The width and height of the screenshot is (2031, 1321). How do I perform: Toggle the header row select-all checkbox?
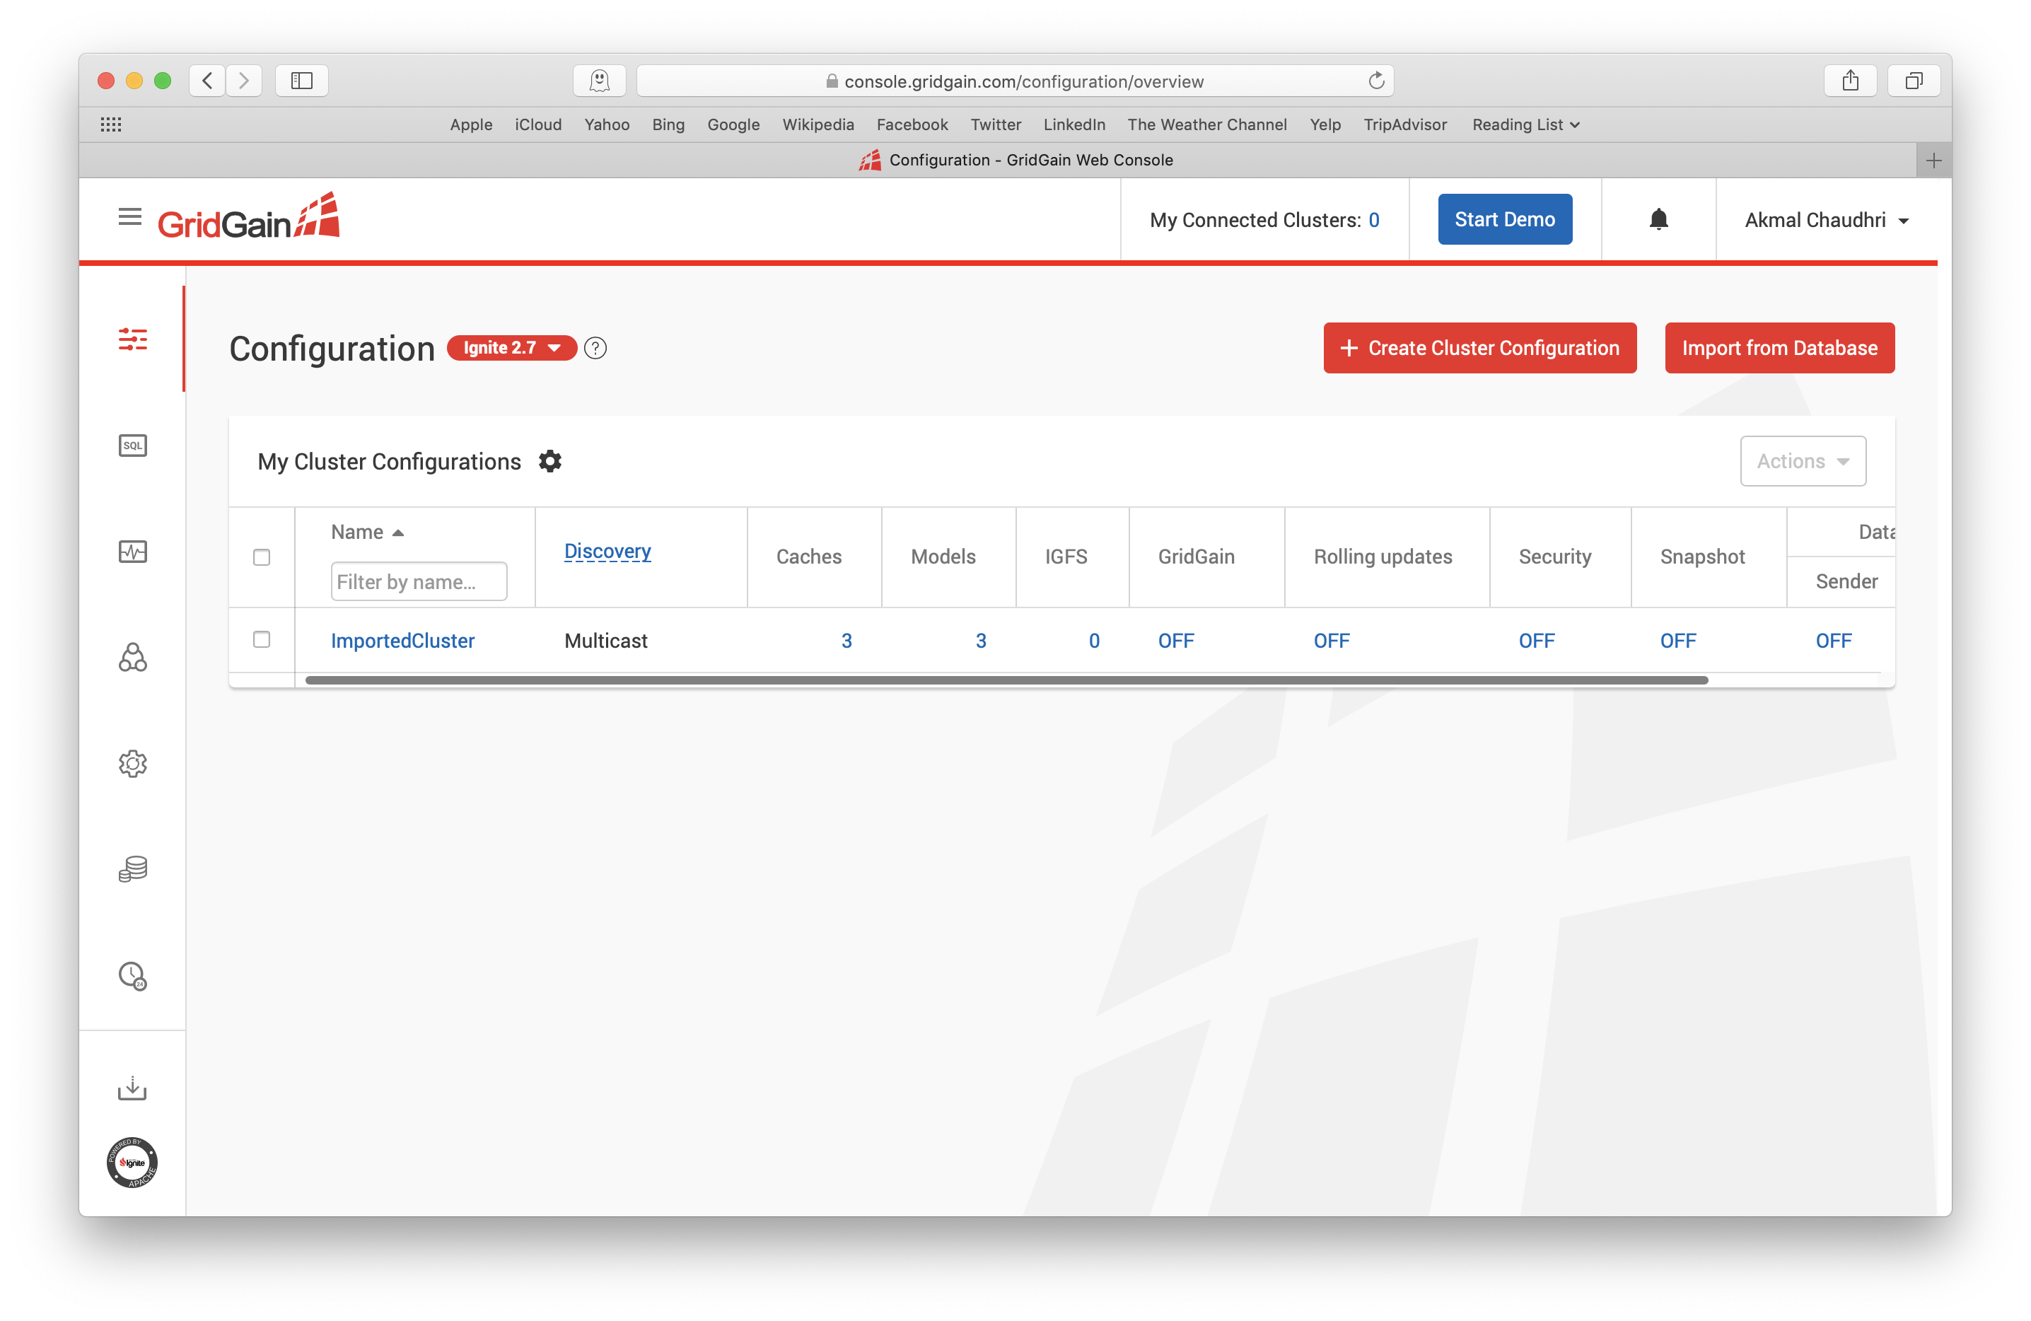click(x=262, y=555)
